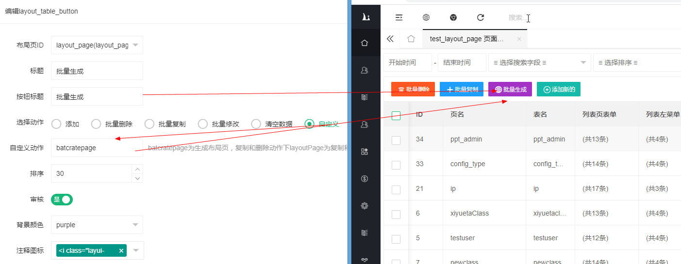Switch to the test_layout_page tab

(x=466, y=39)
